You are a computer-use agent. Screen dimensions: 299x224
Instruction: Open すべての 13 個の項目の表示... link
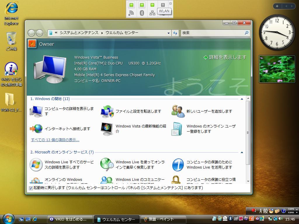(x=55, y=140)
